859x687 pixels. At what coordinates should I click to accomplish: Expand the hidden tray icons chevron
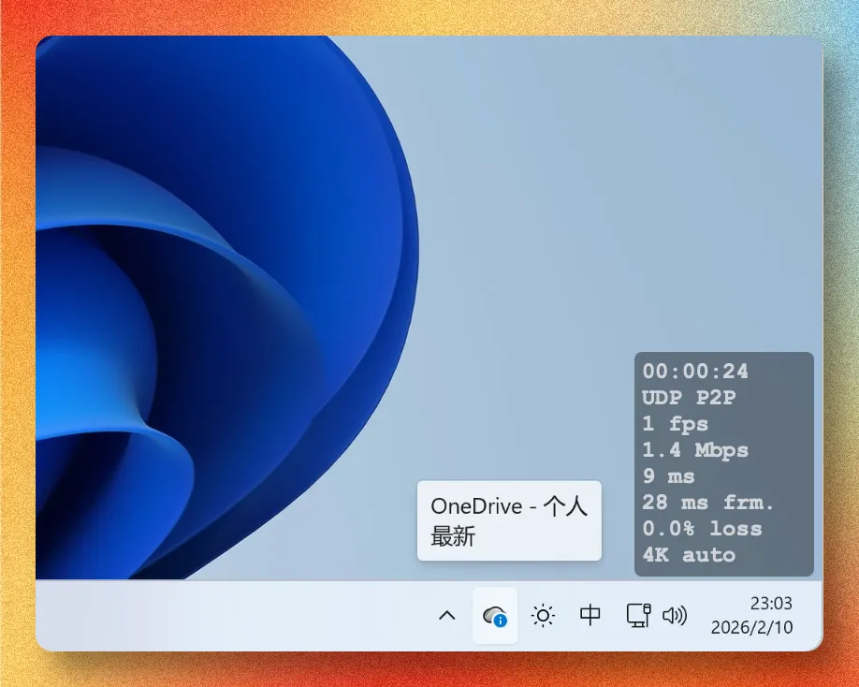pos(447,616)
